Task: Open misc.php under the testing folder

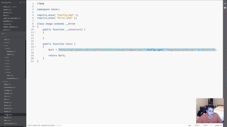Action: tap(10, 75)
